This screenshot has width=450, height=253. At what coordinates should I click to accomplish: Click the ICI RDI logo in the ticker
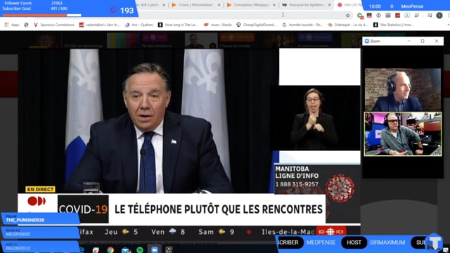pyautogui.click(x=331, y=231)
